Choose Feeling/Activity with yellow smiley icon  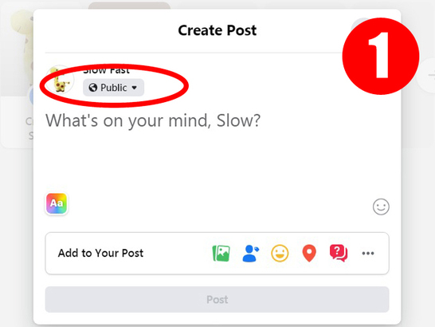click(280, 253)
